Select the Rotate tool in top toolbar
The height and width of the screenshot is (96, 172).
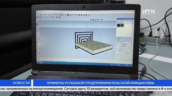pyautogui.click(x=59, y=15)
